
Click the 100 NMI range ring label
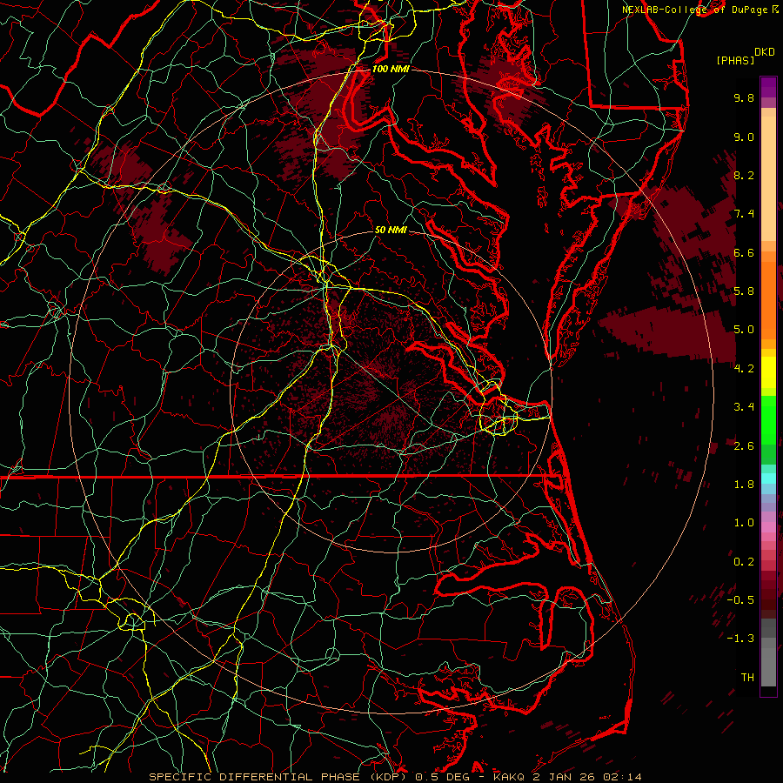point(391,69)
